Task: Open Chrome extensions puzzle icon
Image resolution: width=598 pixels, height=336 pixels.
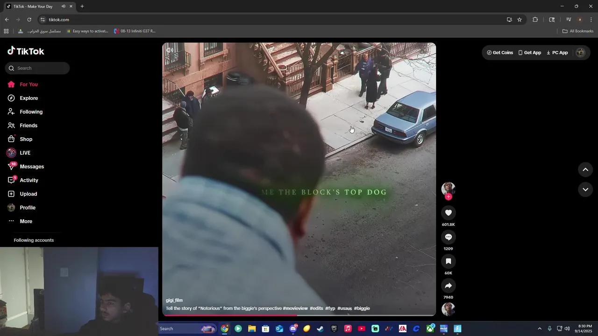Action: point(535,20)
